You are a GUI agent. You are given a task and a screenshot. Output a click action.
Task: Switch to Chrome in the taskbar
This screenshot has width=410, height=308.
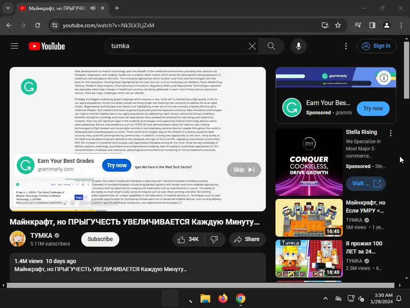tap(241, 298)
